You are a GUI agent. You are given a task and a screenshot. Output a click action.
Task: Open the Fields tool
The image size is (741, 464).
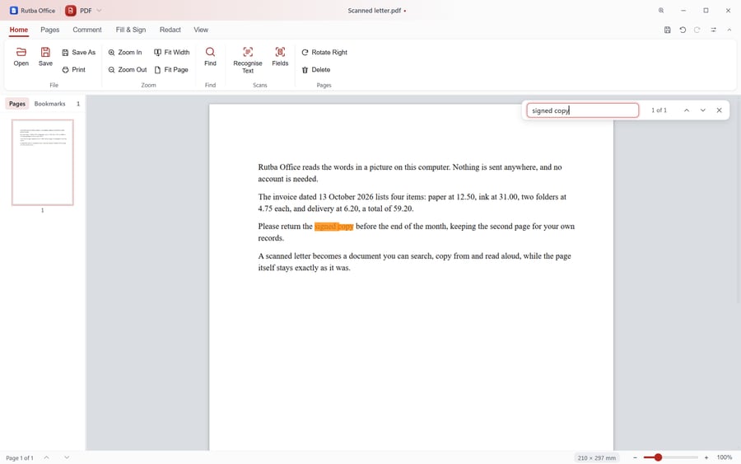click(x=280, y=57)
